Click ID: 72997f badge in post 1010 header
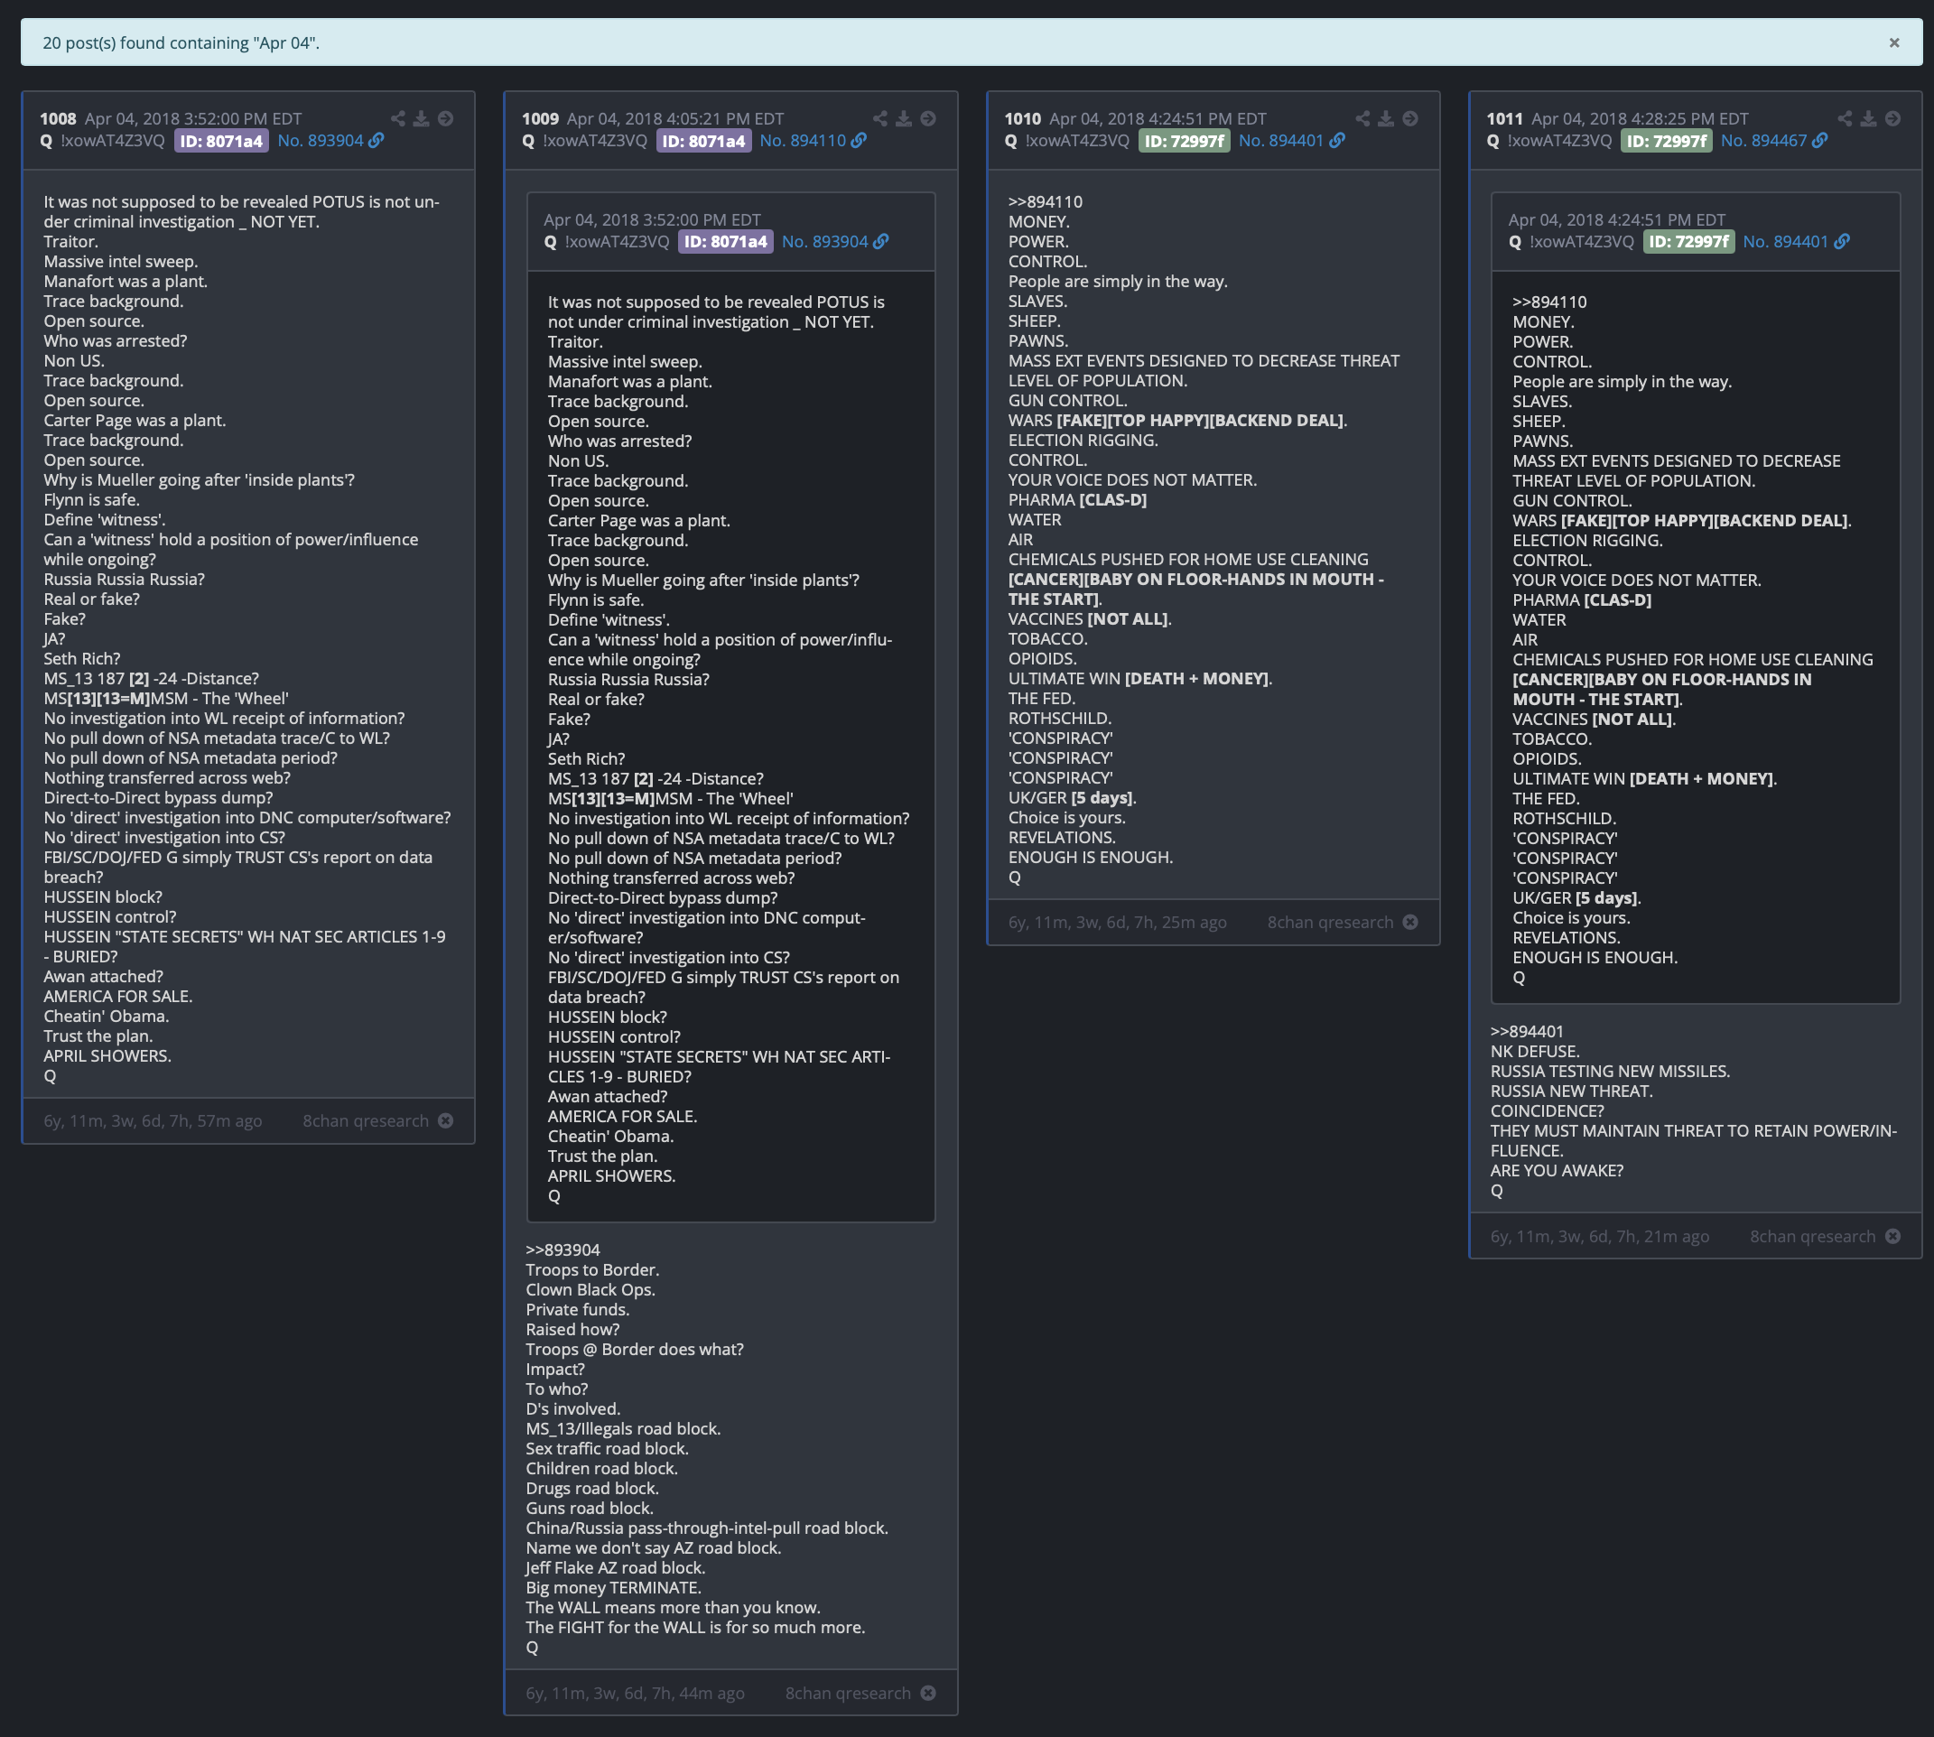This screenshot has width=1934, height=1737. (1184, 141)
